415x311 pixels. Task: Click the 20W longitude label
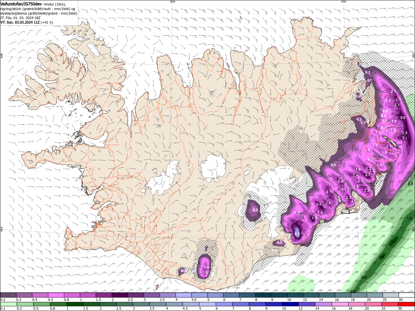[172, 2]
